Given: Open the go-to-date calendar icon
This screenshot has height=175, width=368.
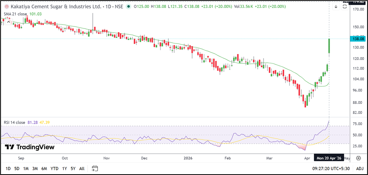Looking at the screenshot, I should point(95,168).
